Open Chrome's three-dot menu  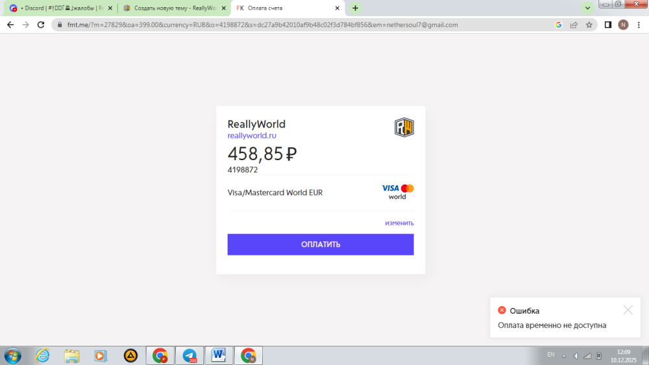(x=639, y=25)
